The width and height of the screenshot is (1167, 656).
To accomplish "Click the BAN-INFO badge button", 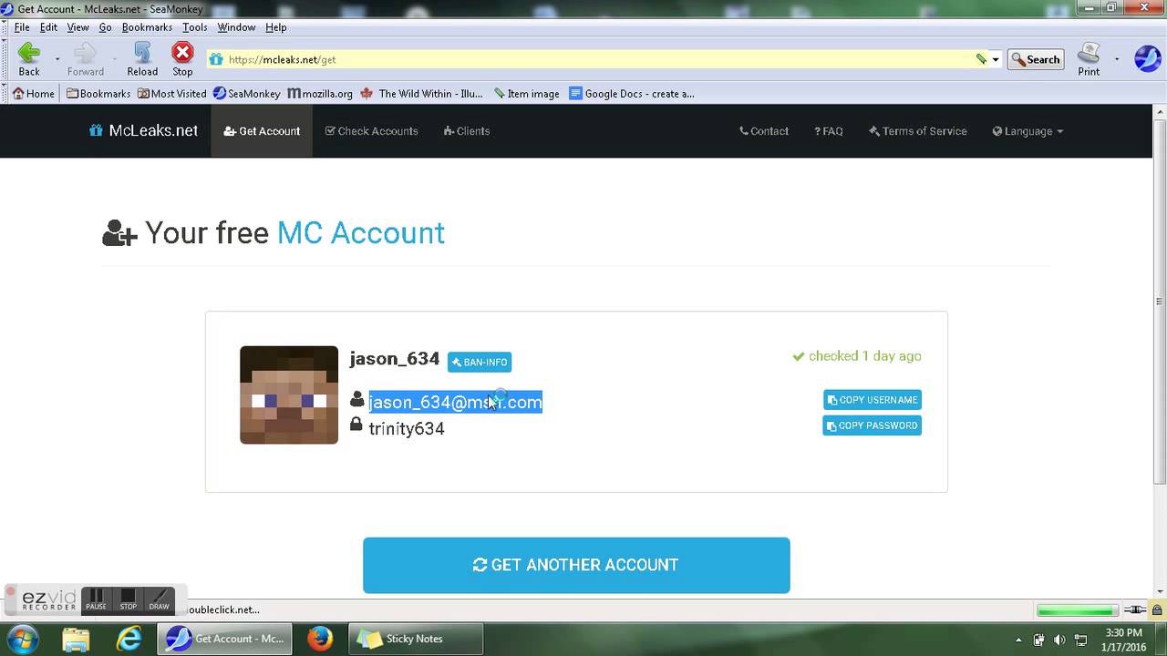I will click(480, 362).
